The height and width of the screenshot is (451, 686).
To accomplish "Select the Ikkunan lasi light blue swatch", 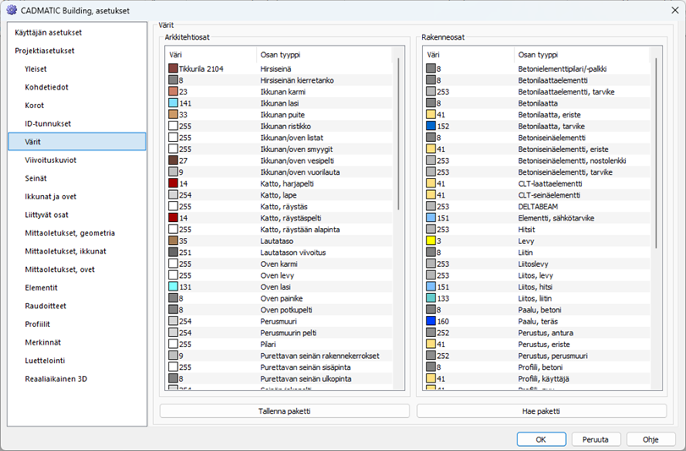I will pyautogui.click(x=173, y=102).
